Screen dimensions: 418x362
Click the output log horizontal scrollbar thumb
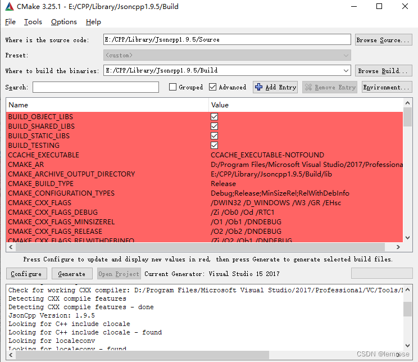[x=142, y=355]
